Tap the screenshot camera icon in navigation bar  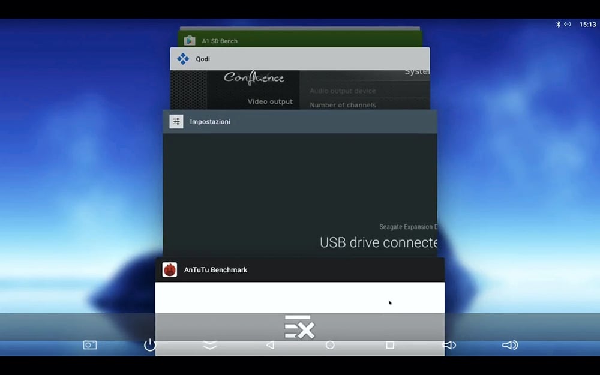click(x=90, y=345)
